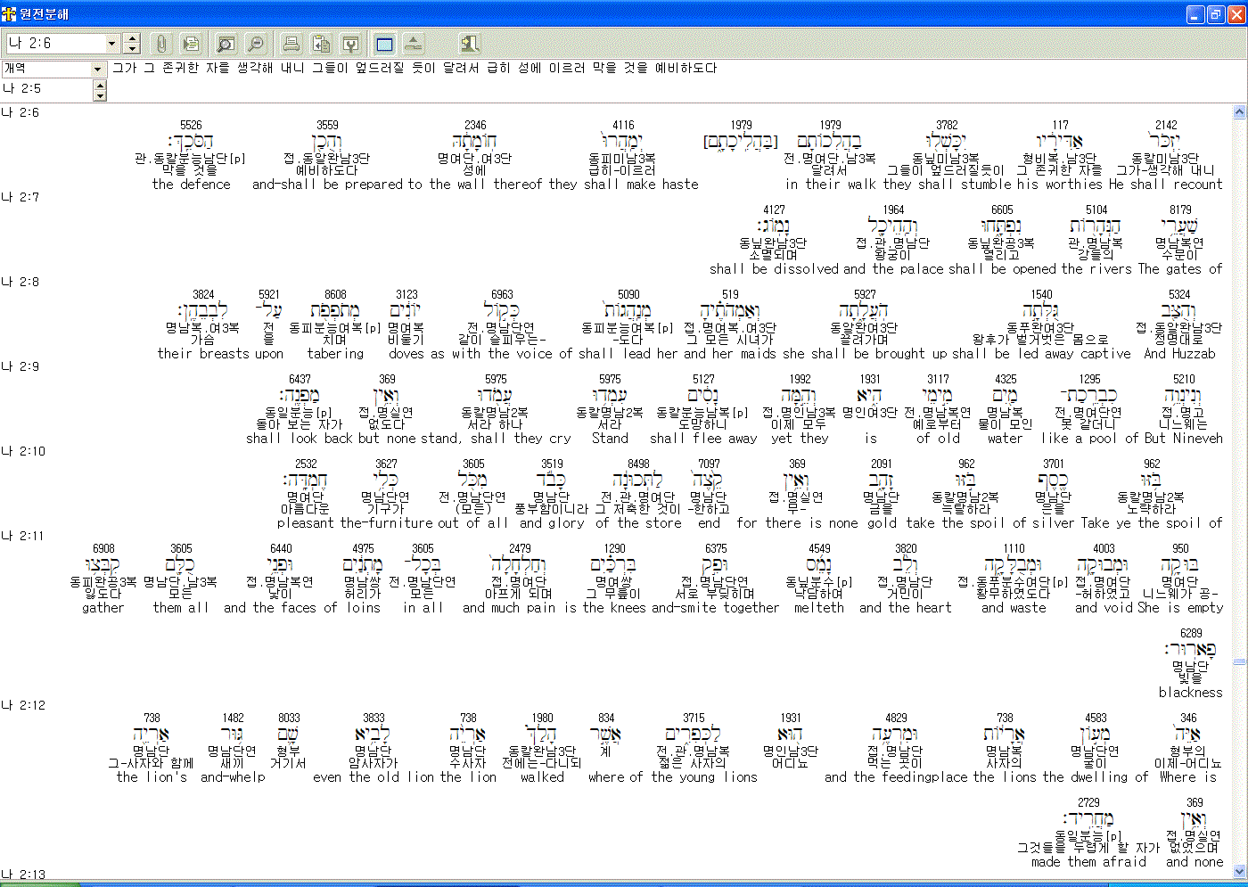Screen dimensions: 1248x887
Task: Click the Strong number 4127
Action: (774, 210)
